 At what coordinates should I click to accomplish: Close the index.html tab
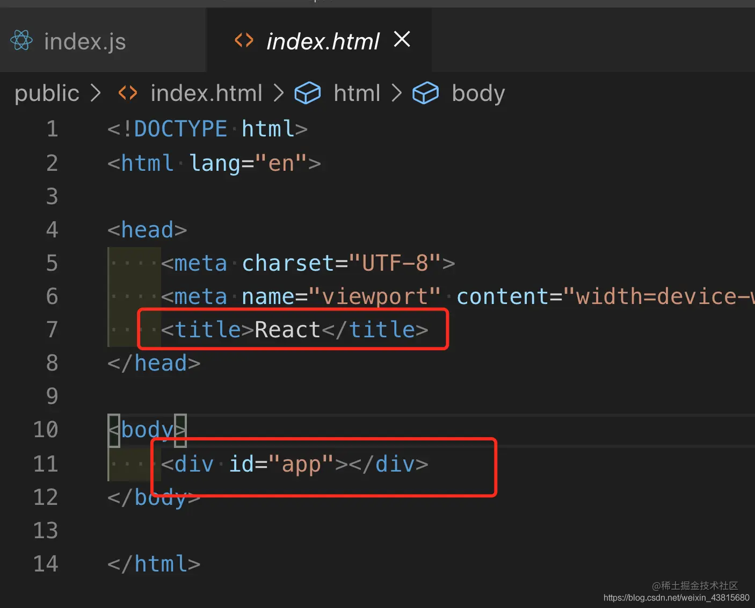point(402,39)
